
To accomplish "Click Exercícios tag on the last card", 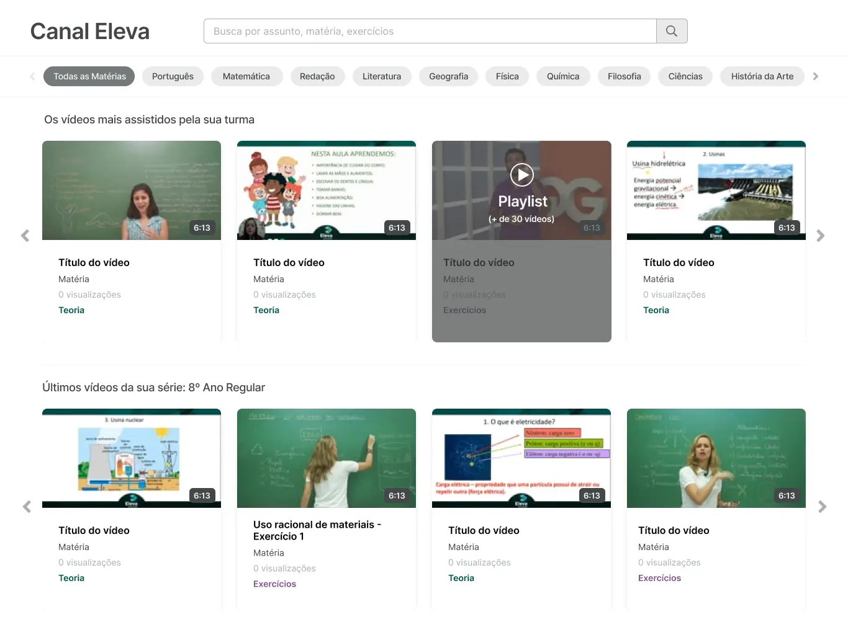I will click(659, 578).
